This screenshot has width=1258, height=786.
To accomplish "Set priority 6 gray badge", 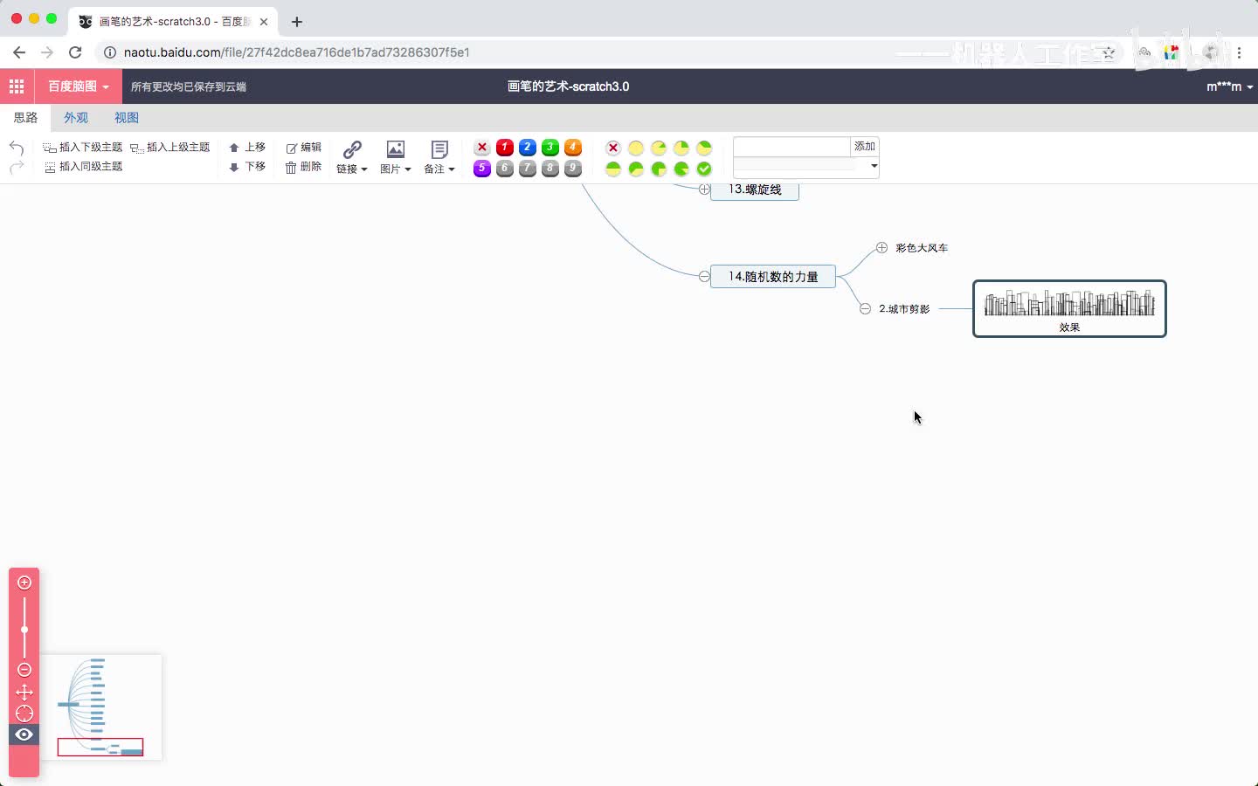I will 505,169.
